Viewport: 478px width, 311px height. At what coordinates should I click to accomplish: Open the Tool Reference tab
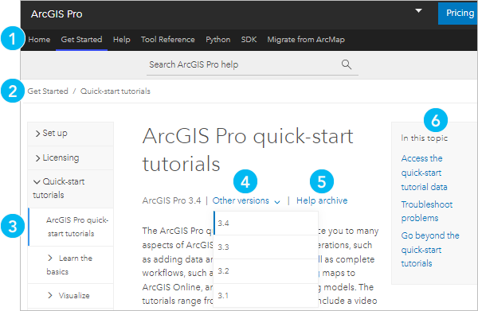tap(167, 40)
